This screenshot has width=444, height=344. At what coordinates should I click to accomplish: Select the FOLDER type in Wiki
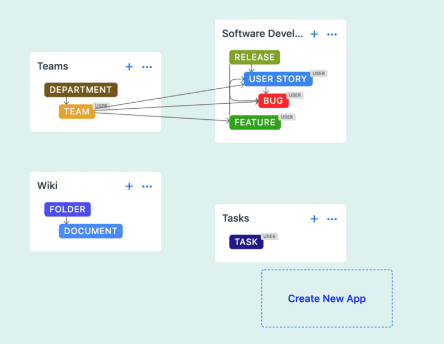67,209
